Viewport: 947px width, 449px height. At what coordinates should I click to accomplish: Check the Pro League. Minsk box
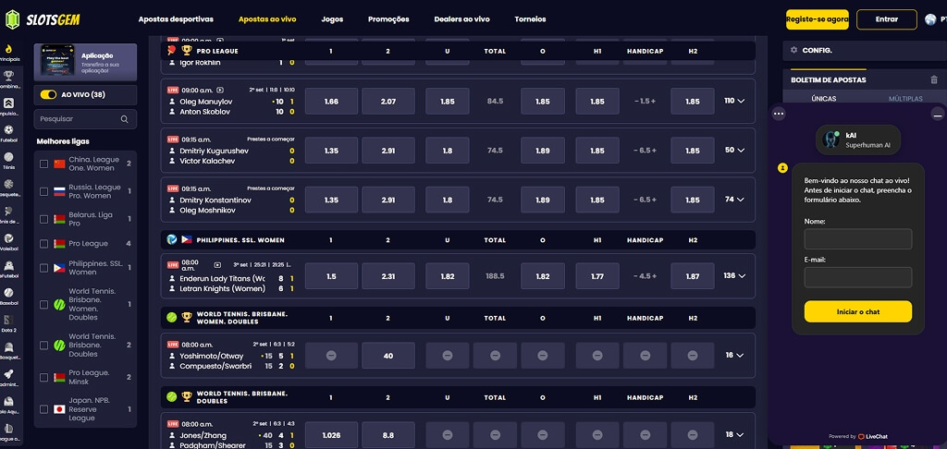(x=43, y=377)
